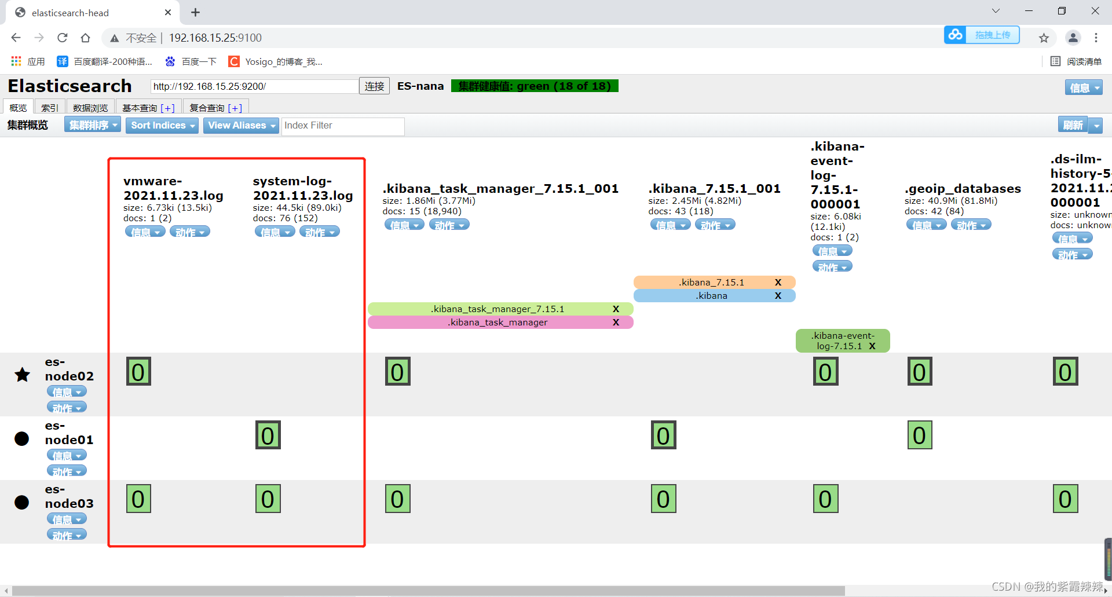Open the Baidu Translate bookmark
1112x597 pixels.
(104, 61)
